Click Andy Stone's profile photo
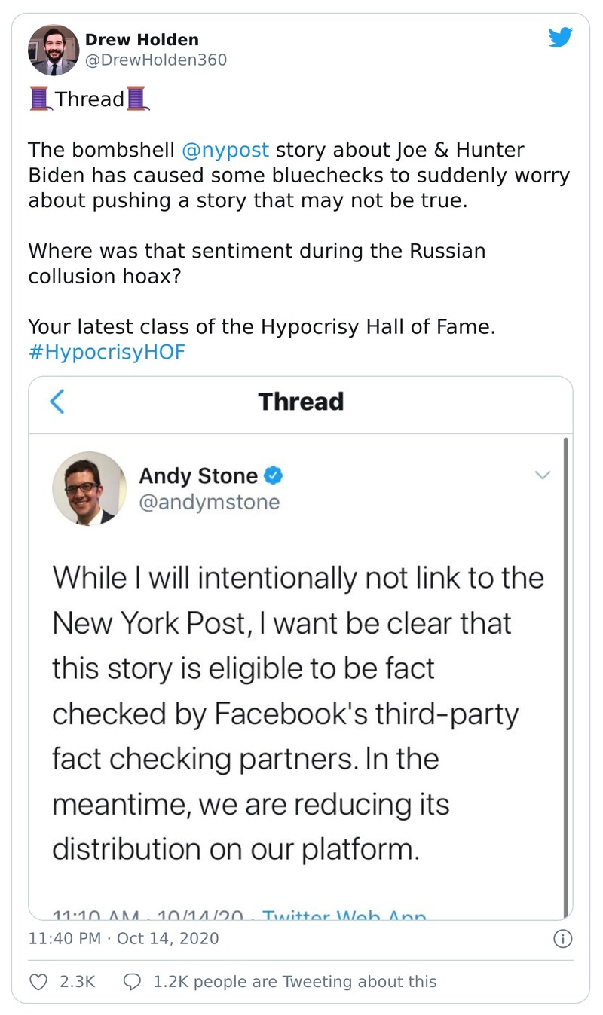The width and height of the screenshot is (603, 1015). 89,488
